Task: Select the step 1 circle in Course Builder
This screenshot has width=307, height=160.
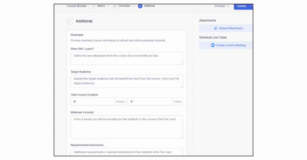Action: click(94, 6)
